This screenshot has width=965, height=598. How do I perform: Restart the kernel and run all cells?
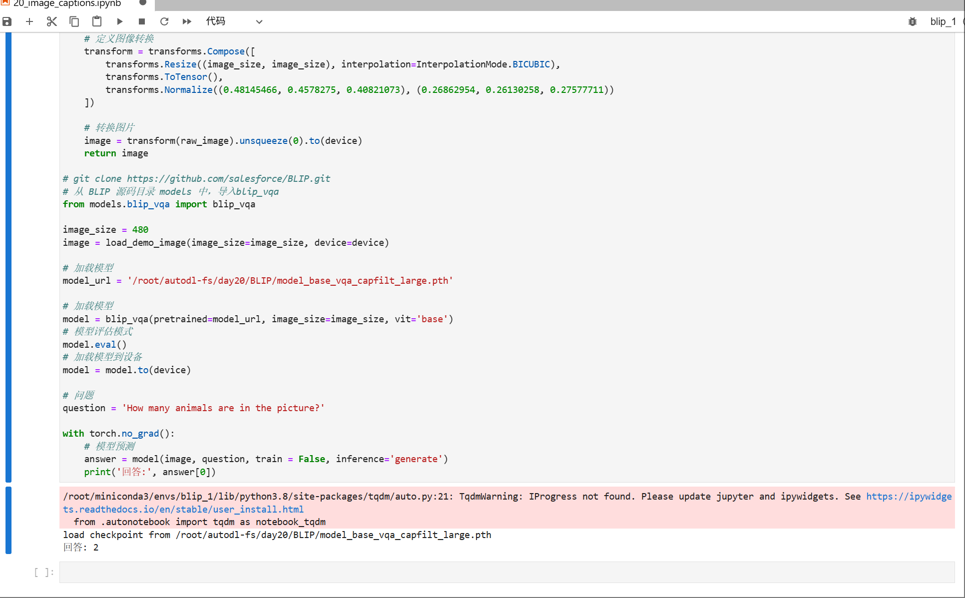pyautogui.click(x=187, y=21)
